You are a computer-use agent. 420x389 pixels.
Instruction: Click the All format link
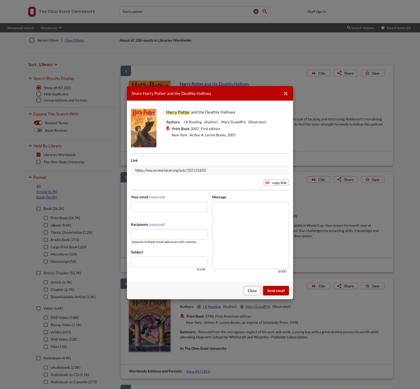click(x=38, y=186)
